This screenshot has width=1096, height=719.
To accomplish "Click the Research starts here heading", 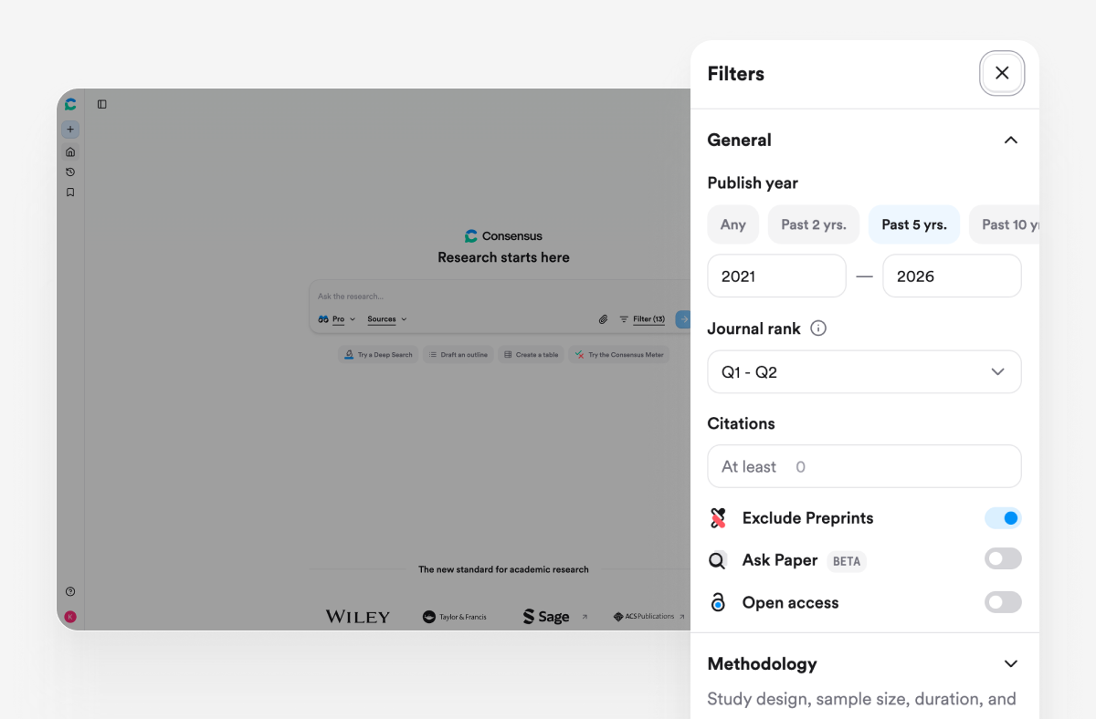I will point(503,257).
